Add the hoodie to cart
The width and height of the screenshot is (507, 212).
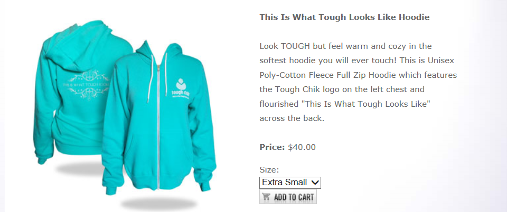point(288,197)
